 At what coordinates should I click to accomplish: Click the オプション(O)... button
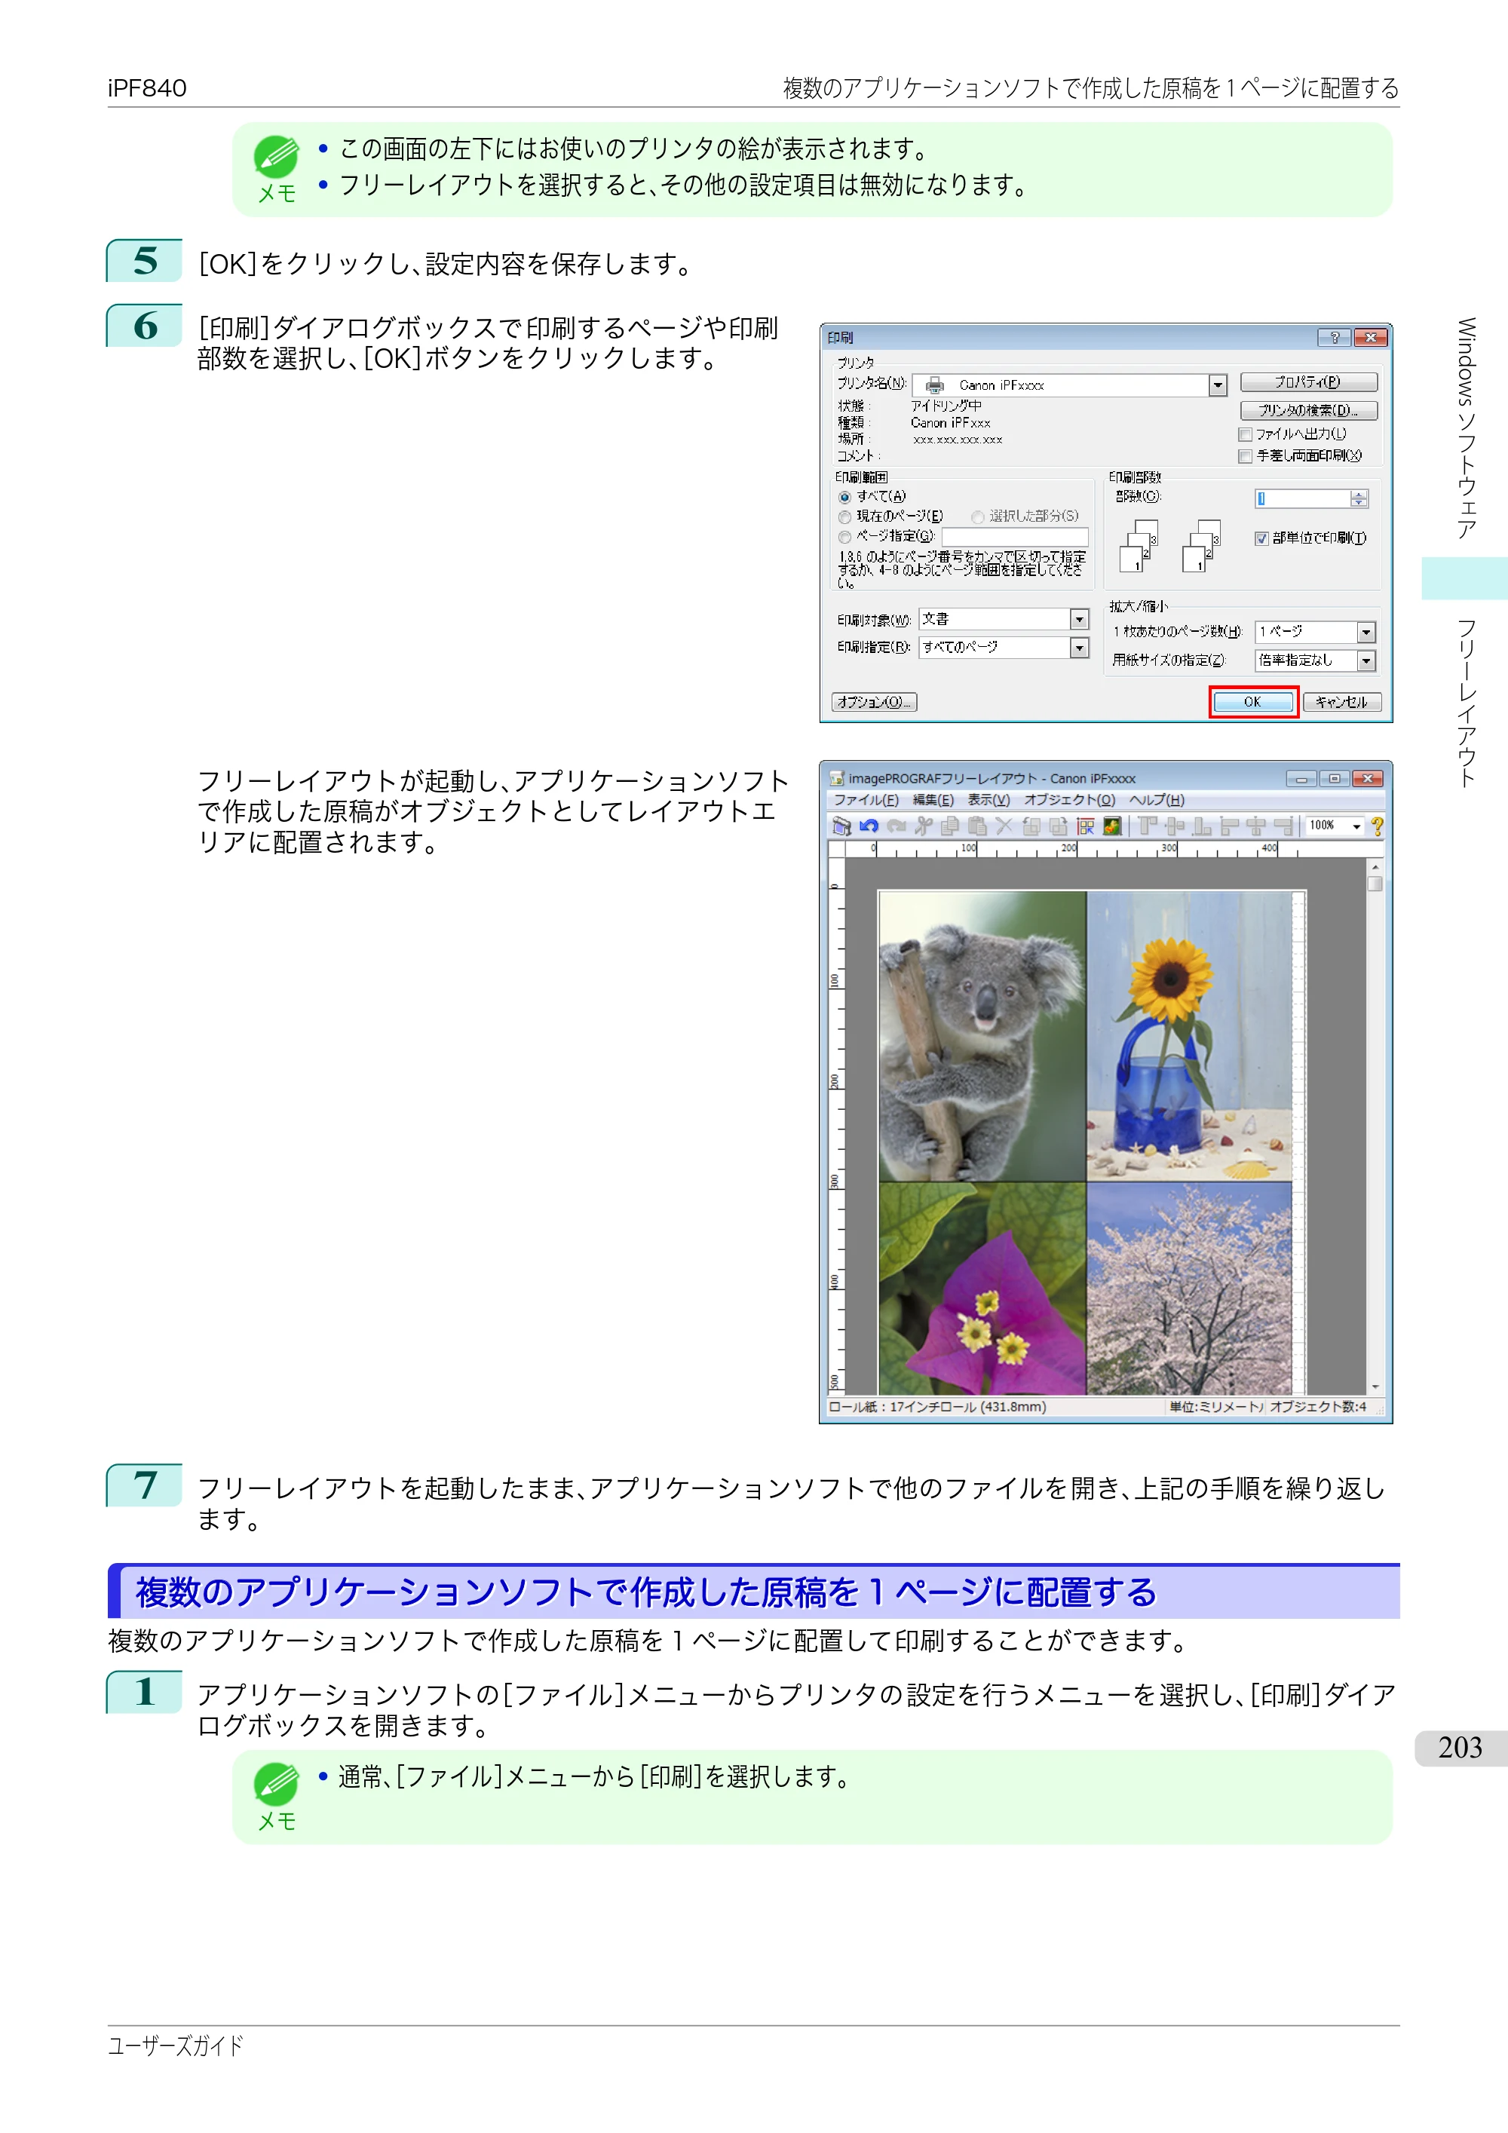(875, 701)
